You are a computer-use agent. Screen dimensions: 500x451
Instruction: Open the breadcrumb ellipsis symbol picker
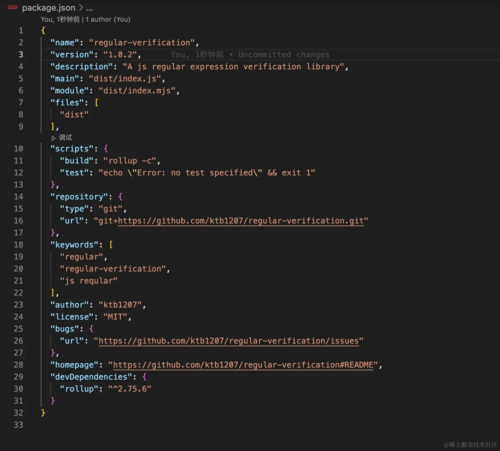[x=89, y=8]
